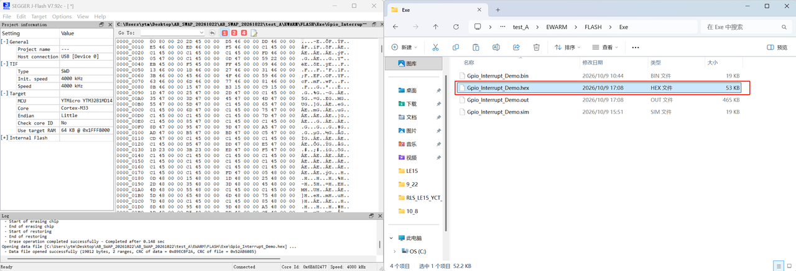Click the edit data icon in hex toolbar
Viewport: 796px width, 271px height.
click(254, 33)
